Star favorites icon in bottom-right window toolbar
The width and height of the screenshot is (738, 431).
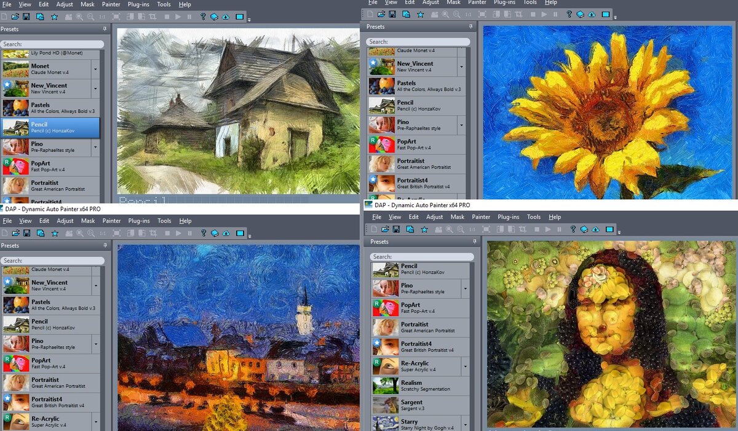pyautogui.click(x=424, y=229)
